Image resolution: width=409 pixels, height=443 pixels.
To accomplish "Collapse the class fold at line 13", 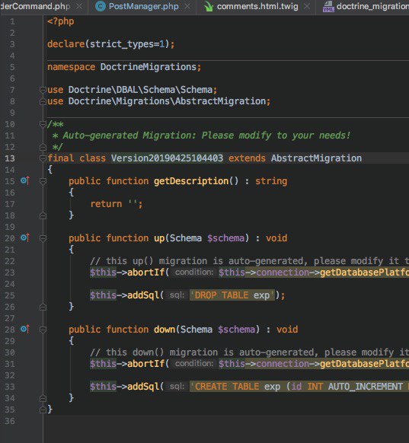I will point(43,158).
